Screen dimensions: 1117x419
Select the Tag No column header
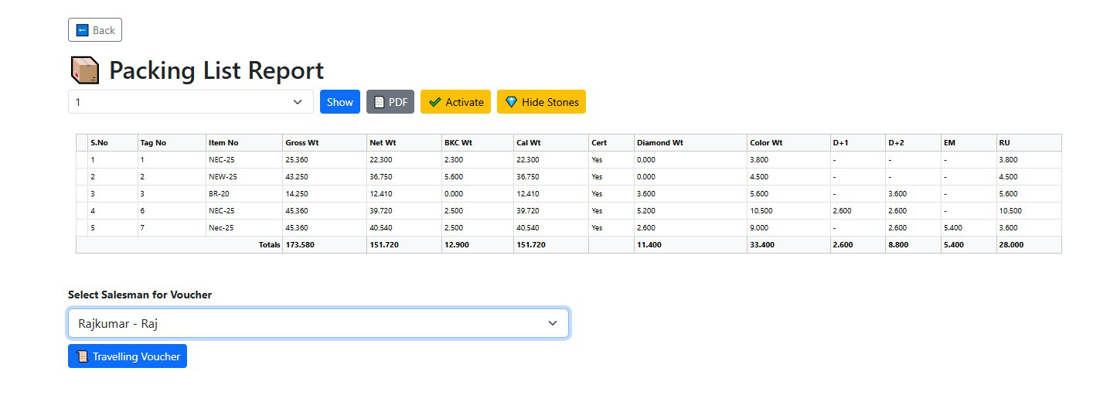coord(152,143)
